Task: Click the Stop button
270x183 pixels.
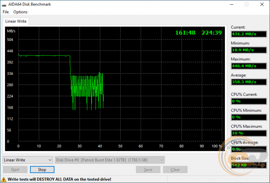Action: tap(42, 170)
